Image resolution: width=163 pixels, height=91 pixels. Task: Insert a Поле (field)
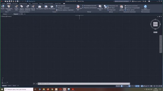[x=105, y=7]
